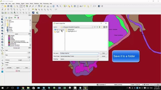This screenshot has width=161, height=90.
Task: Click the Refresh icon in Browser panel
Action: click(6, 18)
